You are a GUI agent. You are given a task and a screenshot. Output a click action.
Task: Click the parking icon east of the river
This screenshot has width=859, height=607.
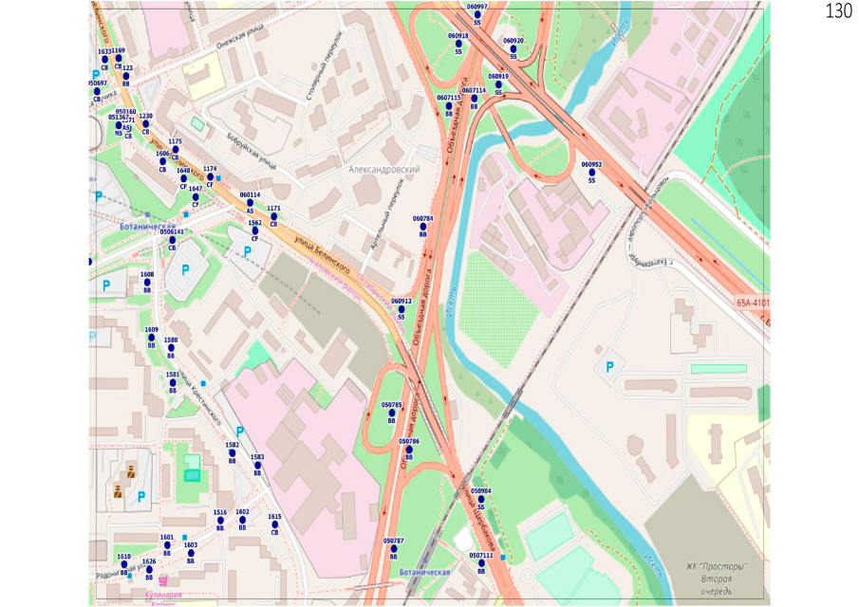click(x=609, y=366)
